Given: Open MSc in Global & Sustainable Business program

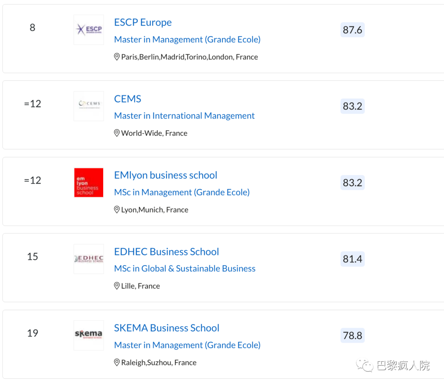Looking at the screenshot, I should tap(185, 268).
